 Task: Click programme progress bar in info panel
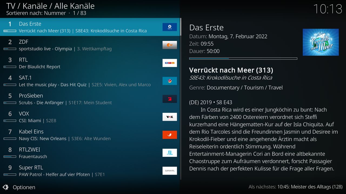pyautogui.click(x=243, y=58)
